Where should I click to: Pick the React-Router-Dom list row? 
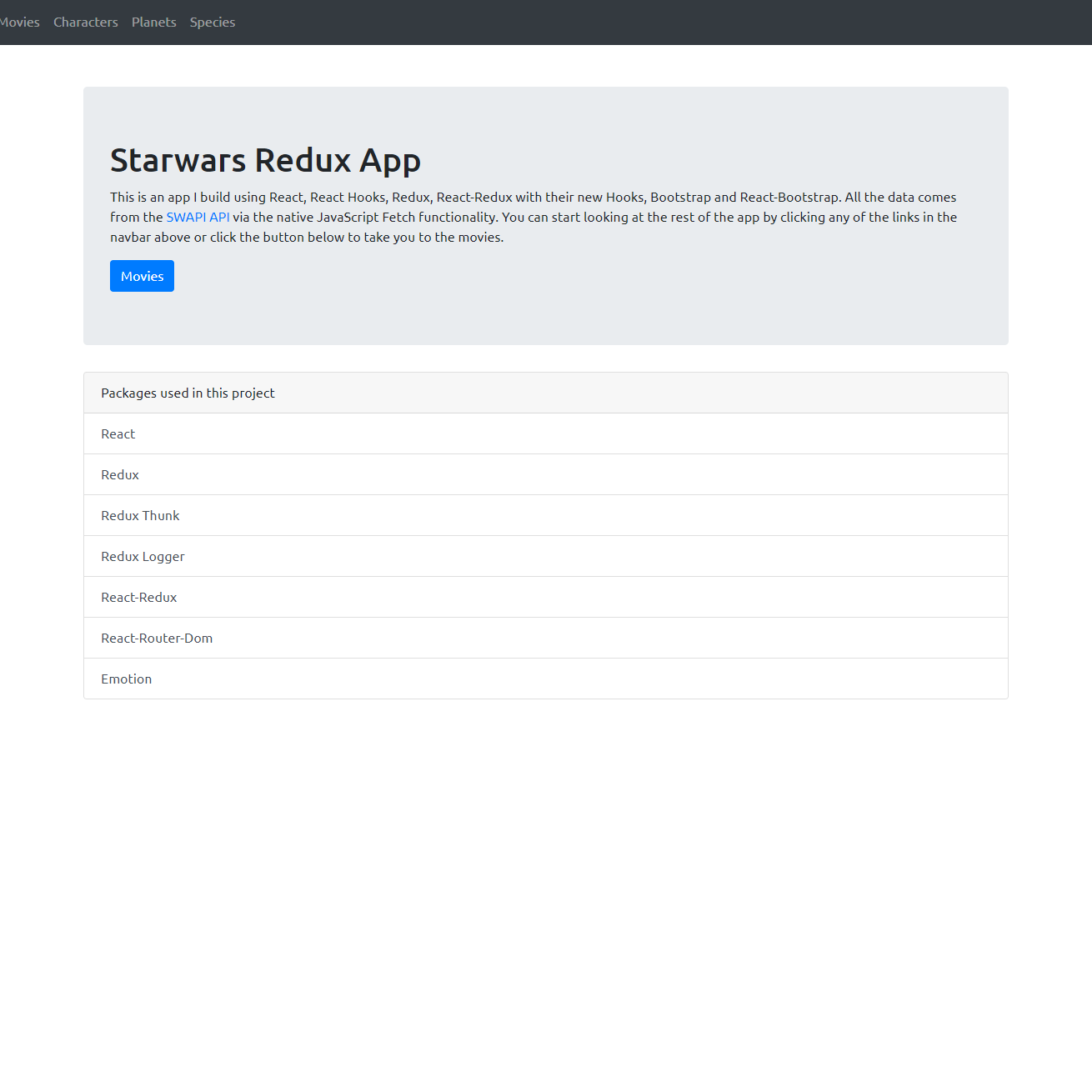[546, 638]
